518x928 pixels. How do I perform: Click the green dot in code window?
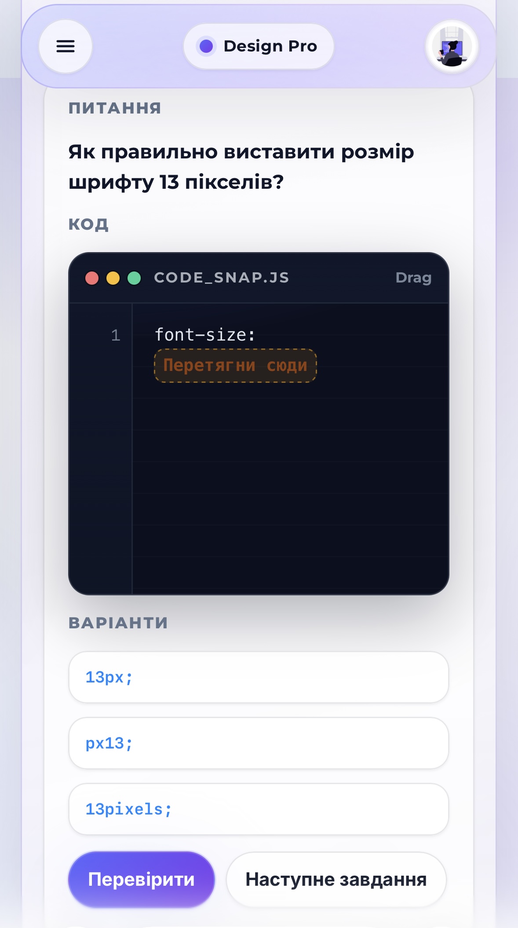click(134, 278)
